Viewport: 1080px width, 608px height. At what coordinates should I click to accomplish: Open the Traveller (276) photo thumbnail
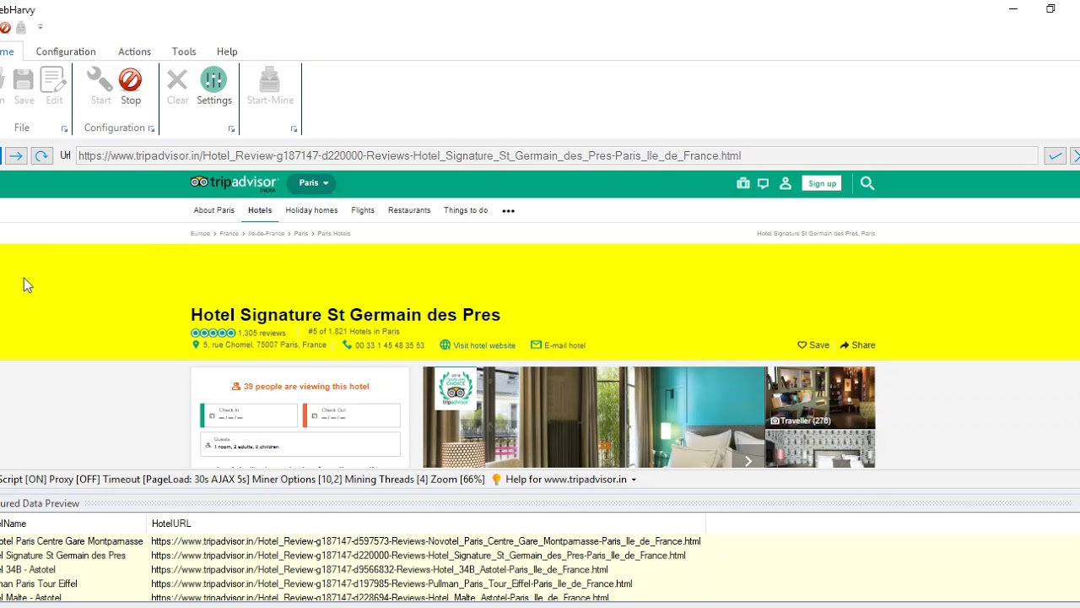pyautogui.click(x=820, y=397)
